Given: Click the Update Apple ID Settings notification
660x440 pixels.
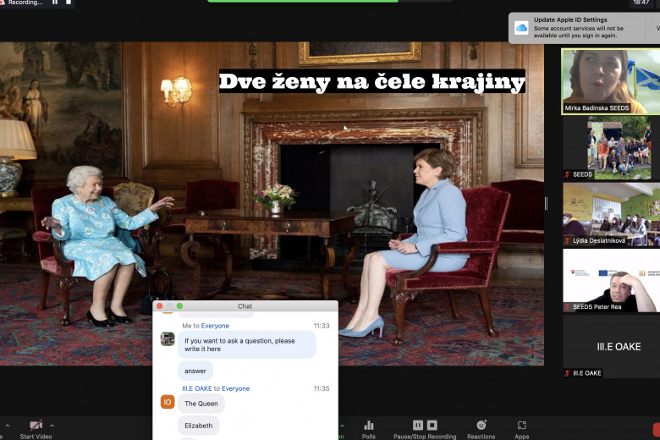Looking at the screenshot, I should 584,28.
